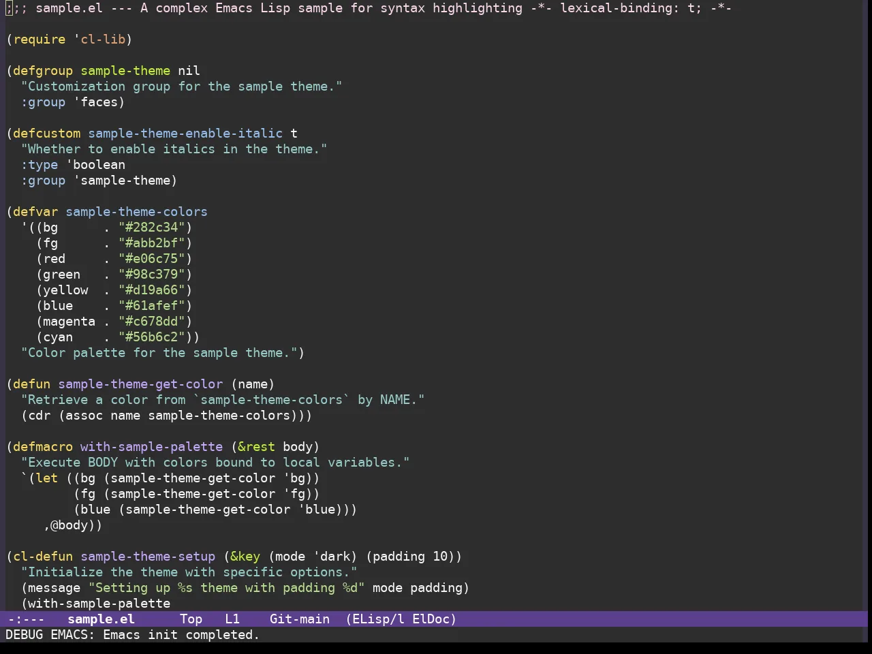Click the color string "#abb2bf"
The height and width of the screenshot is (654, 872).
(152, 243)
